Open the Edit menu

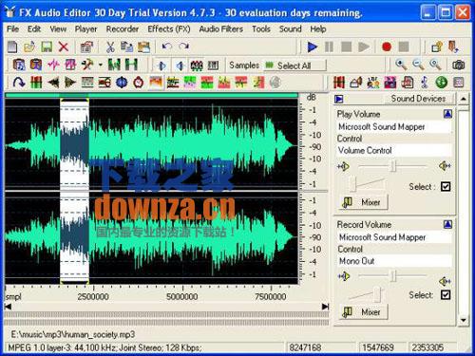[34, 29]
